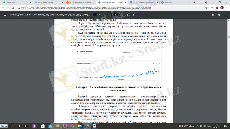View site information for file URL
230x129 pixels.
(x=19, y=8)
